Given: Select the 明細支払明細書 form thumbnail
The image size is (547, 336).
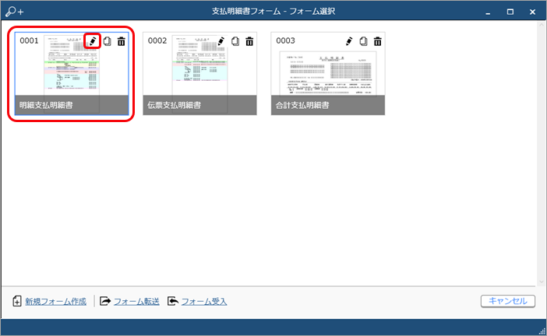Looking at the screenshot, I should (72, 74).
